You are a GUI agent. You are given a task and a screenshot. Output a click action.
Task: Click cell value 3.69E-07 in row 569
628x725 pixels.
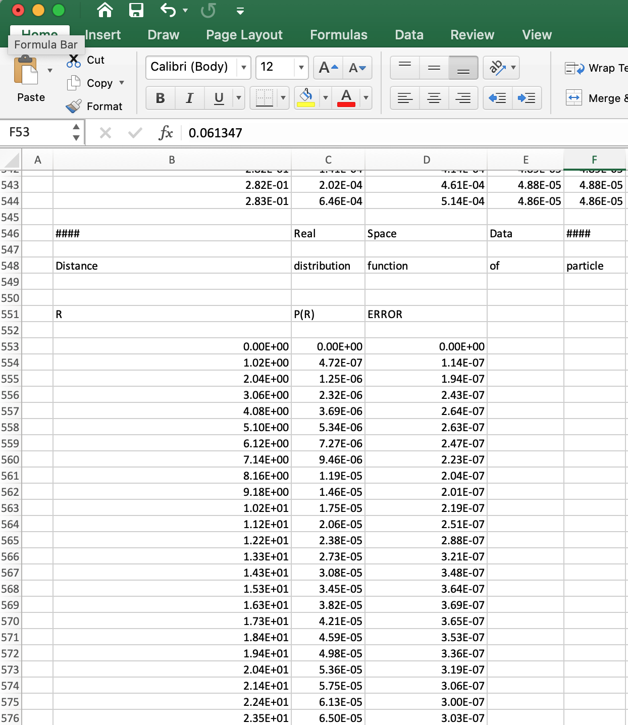pyautogui.click(x=426, y=605)
